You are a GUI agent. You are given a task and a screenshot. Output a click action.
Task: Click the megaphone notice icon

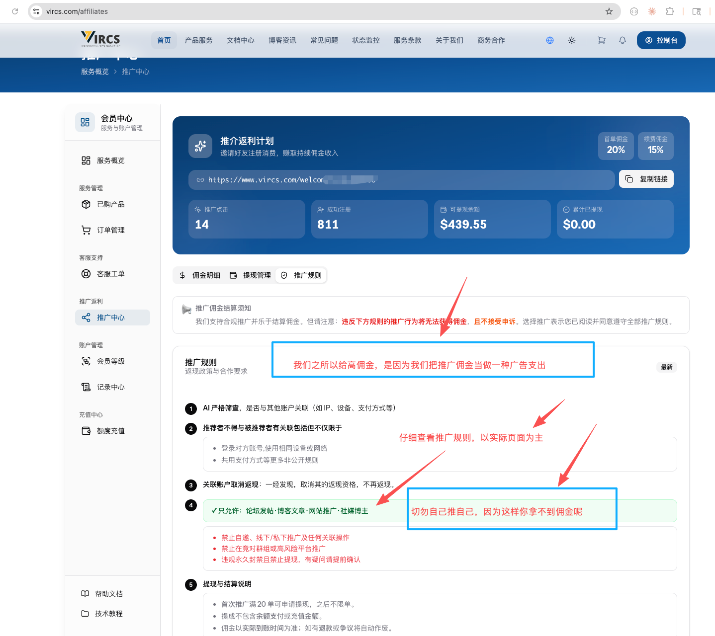[x=186, y=310]
